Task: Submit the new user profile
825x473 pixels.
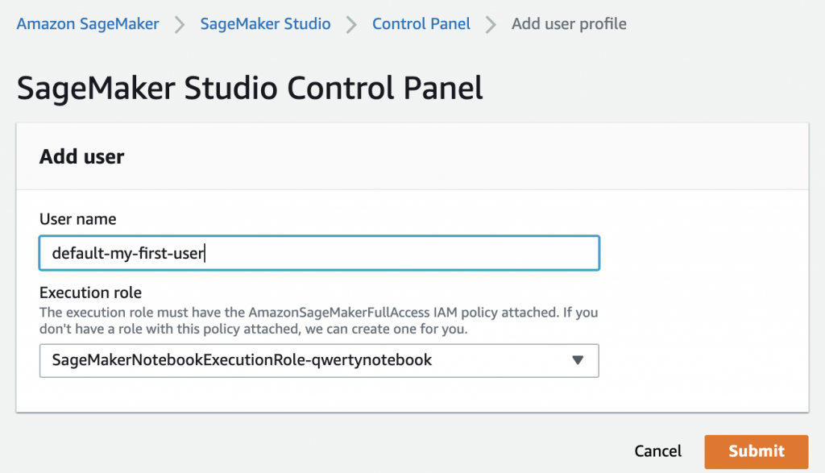Action: (756, 451)
